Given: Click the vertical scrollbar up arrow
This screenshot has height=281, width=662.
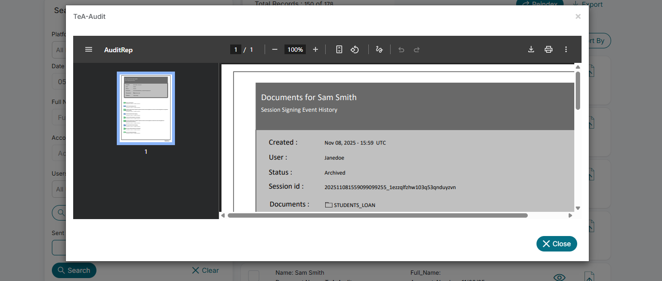Looking at the screenshot, I should coord(578,67).
